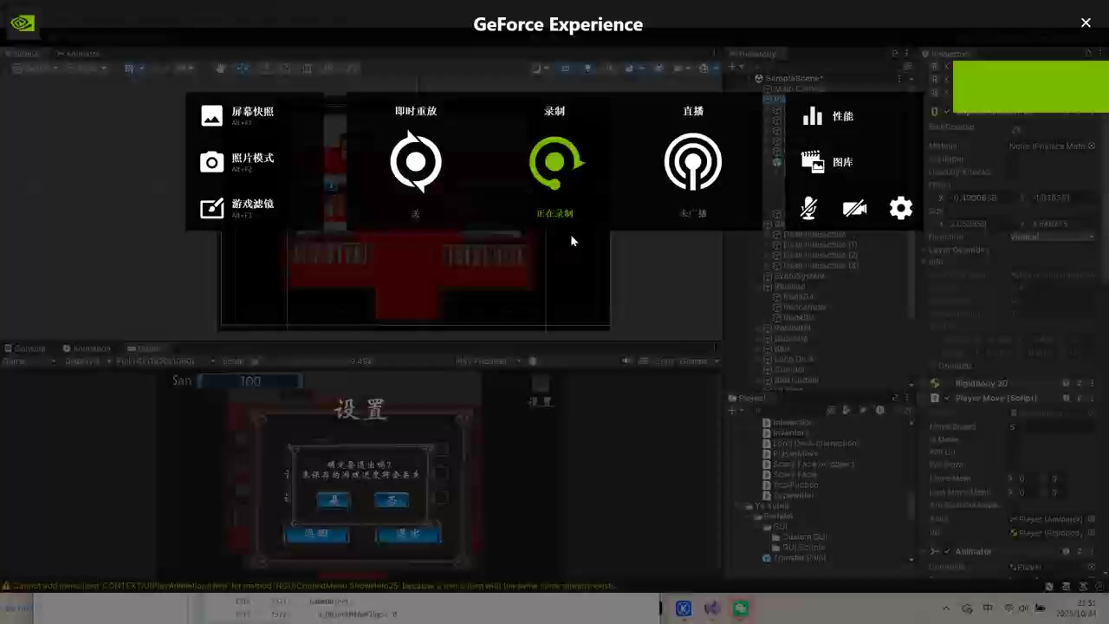Click the green 录制 record icon
Screen dimensions: 1109x624
coord(555,162)
